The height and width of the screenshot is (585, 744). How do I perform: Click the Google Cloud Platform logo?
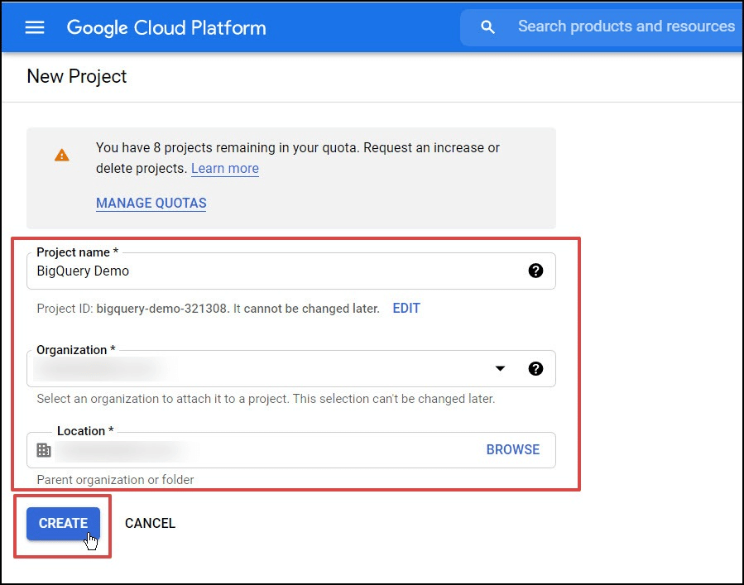pyautogui.click(x=166, y=27)
